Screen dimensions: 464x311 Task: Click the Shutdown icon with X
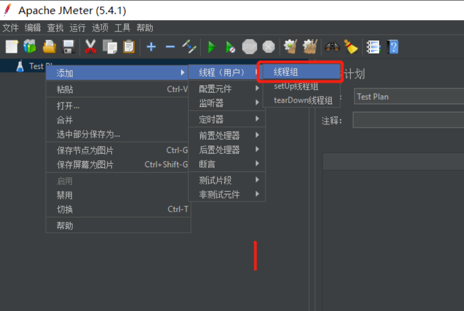click(x=269, y=47)
